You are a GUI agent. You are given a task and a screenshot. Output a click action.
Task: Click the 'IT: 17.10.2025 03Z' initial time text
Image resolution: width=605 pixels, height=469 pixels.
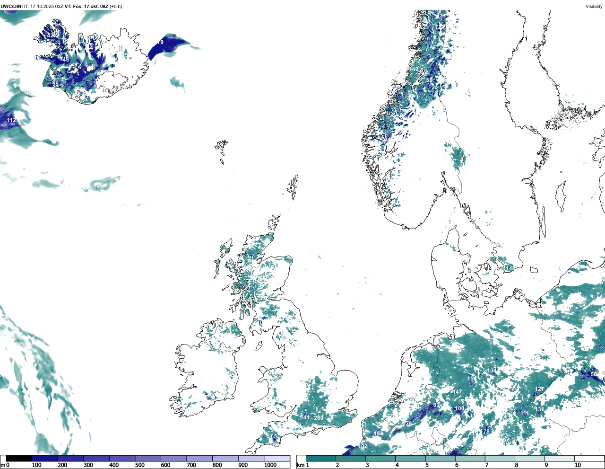tap(44, 6)
